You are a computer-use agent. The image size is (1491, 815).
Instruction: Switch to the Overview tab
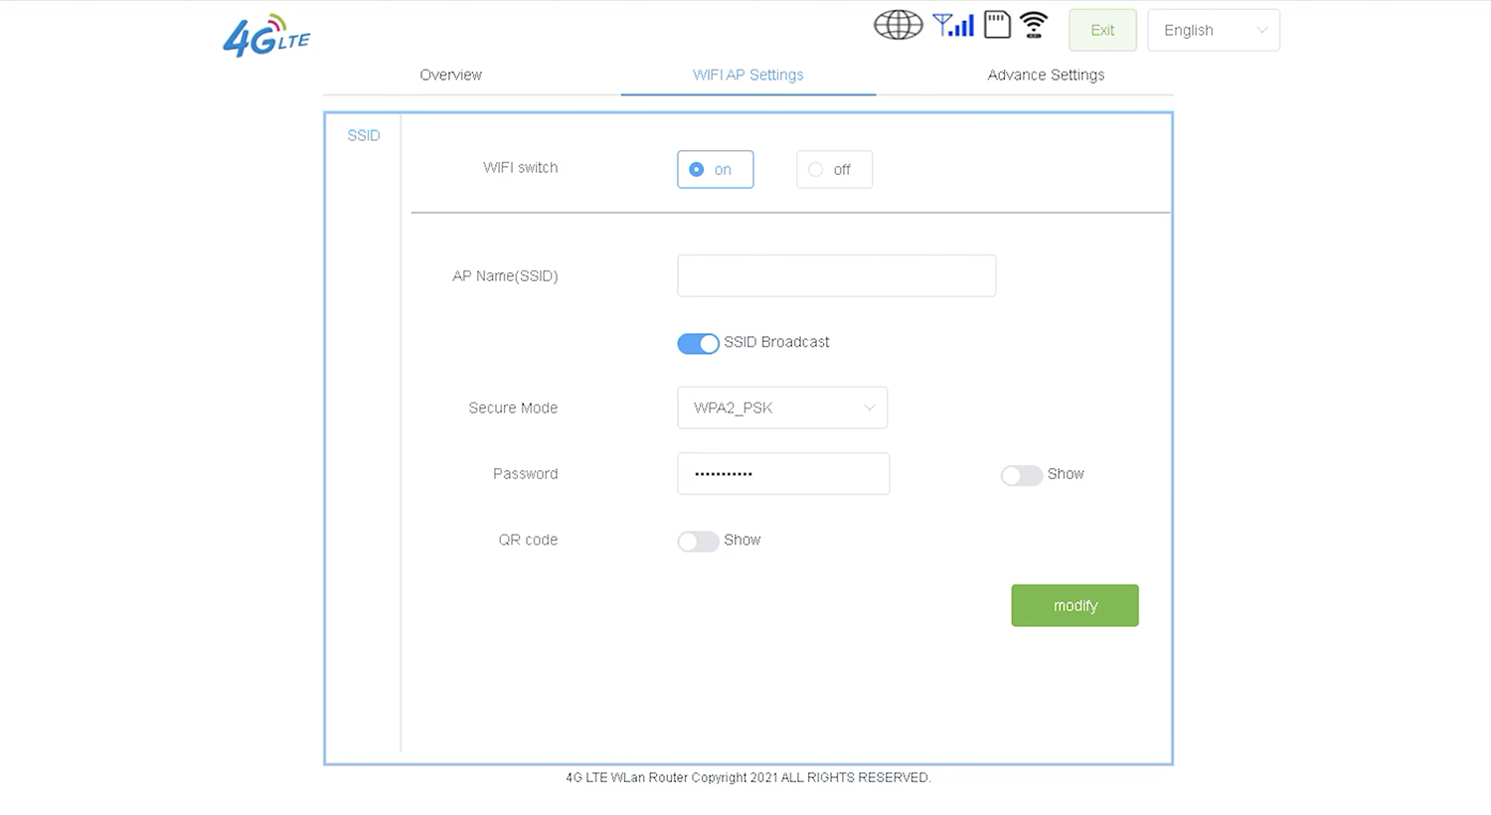(x=450, y=75)
